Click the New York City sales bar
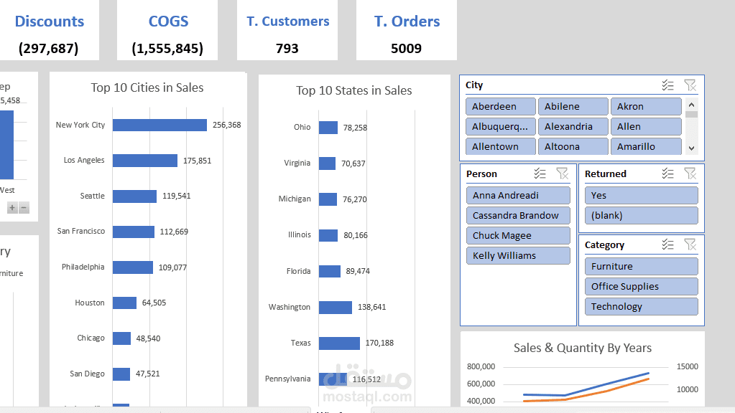 pos(160,125)
